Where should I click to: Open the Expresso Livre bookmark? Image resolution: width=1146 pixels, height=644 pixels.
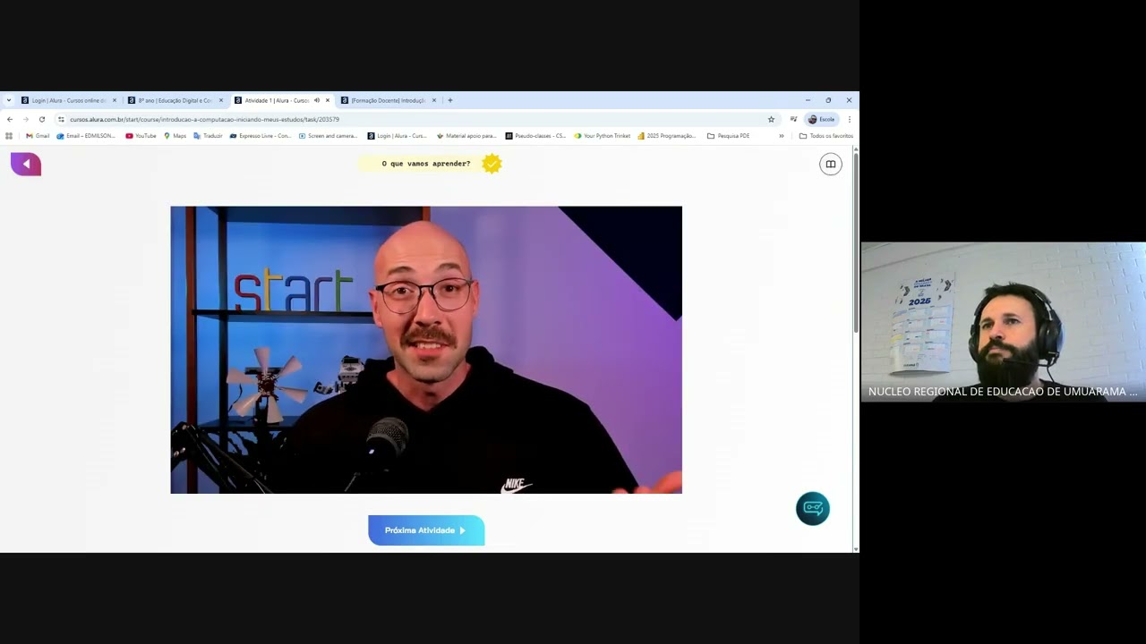click(260, 136)
